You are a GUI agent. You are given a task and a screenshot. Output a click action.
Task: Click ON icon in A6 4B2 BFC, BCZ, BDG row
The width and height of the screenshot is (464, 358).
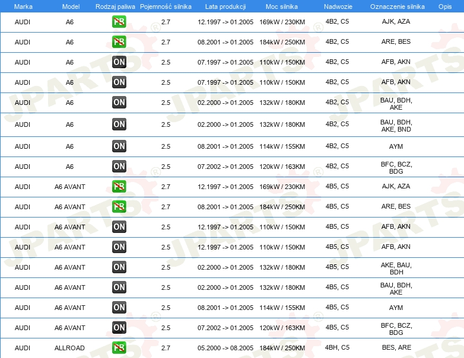click(x=119, y=167)
